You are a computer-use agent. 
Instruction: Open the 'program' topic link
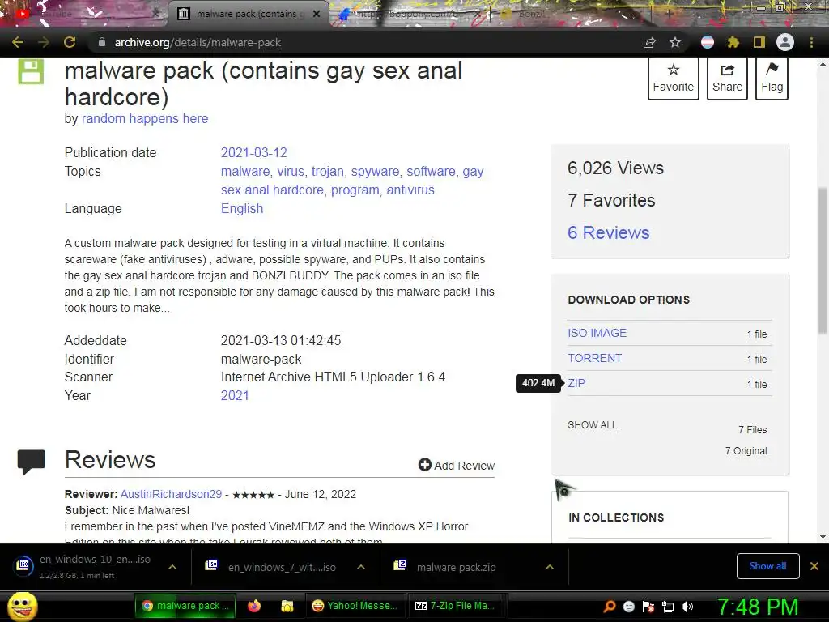(x=356, y=190)
